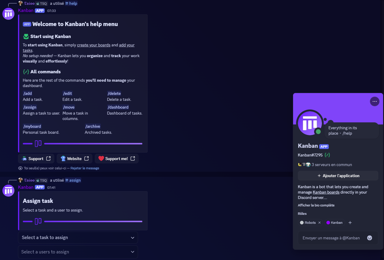Click the message field "Envoyer un message à @Kanban"
Viewport: 384px width, 260px height.
coord(331,238)
